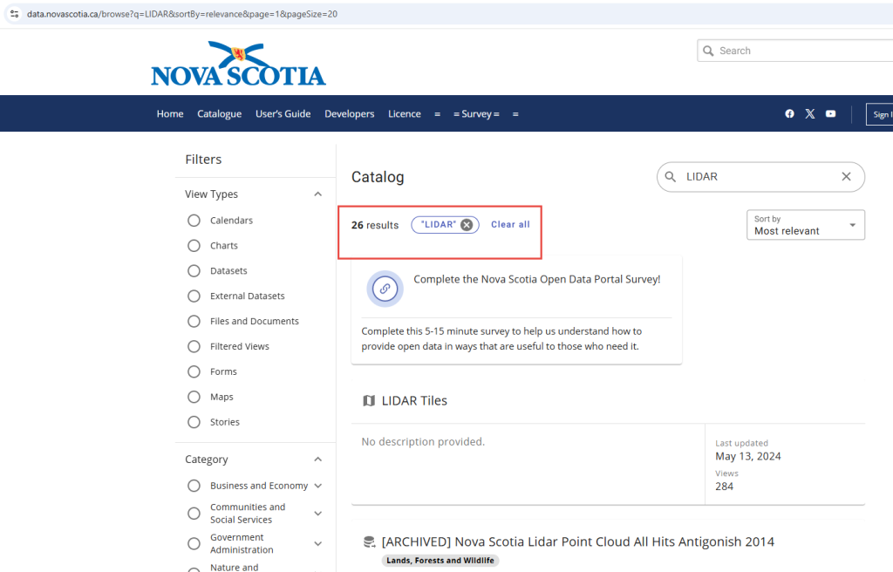Select the Maps view type radio button
Viewport: 893px width, 572px height.
194,397
